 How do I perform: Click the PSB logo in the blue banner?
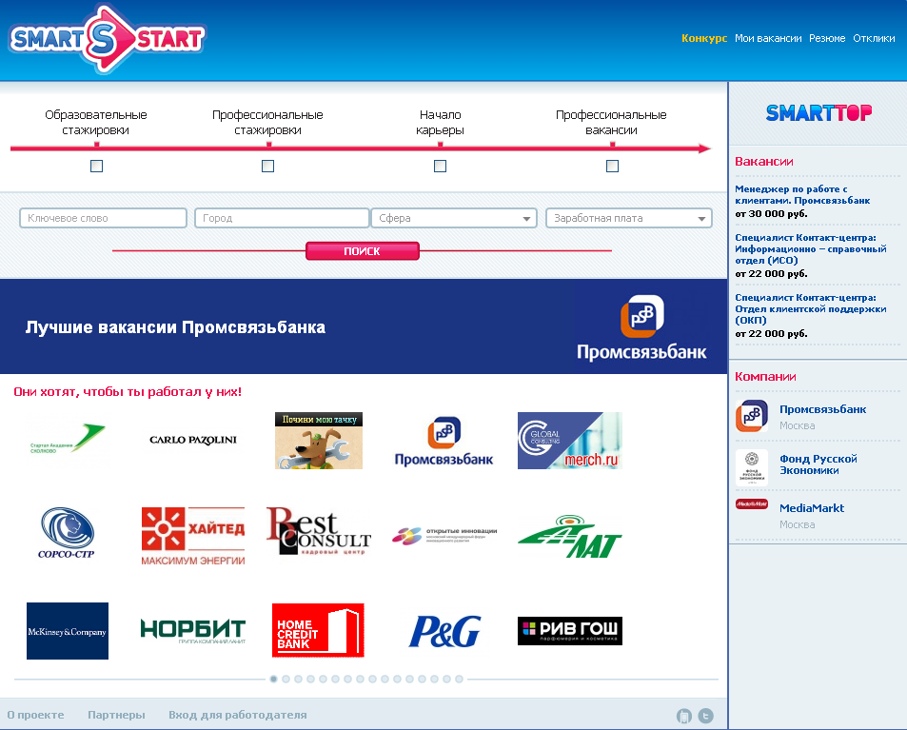(x=642, y=328)
